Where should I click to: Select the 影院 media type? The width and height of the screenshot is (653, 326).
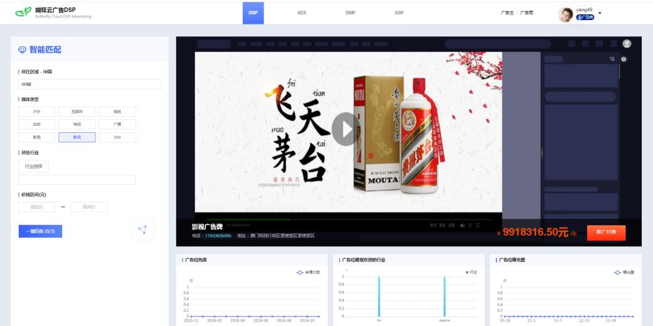(36, 137)
